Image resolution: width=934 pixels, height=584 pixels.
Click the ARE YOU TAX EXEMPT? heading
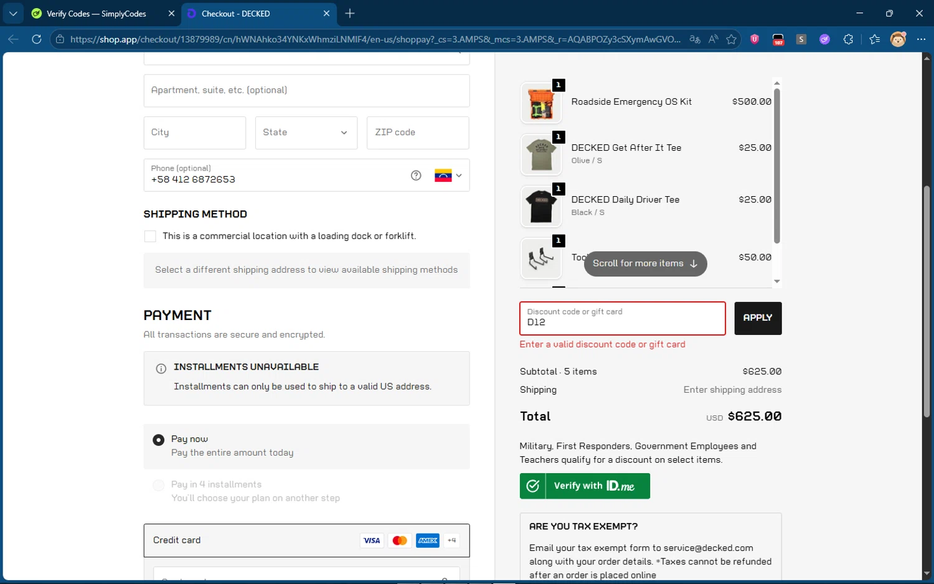click(583, 527)
